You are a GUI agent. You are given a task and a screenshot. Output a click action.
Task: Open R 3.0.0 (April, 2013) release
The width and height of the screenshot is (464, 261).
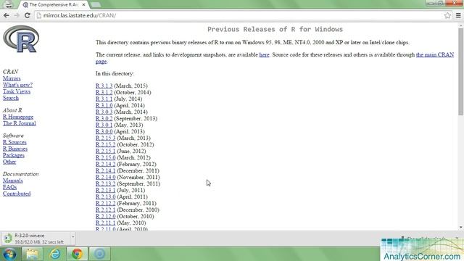104,131
